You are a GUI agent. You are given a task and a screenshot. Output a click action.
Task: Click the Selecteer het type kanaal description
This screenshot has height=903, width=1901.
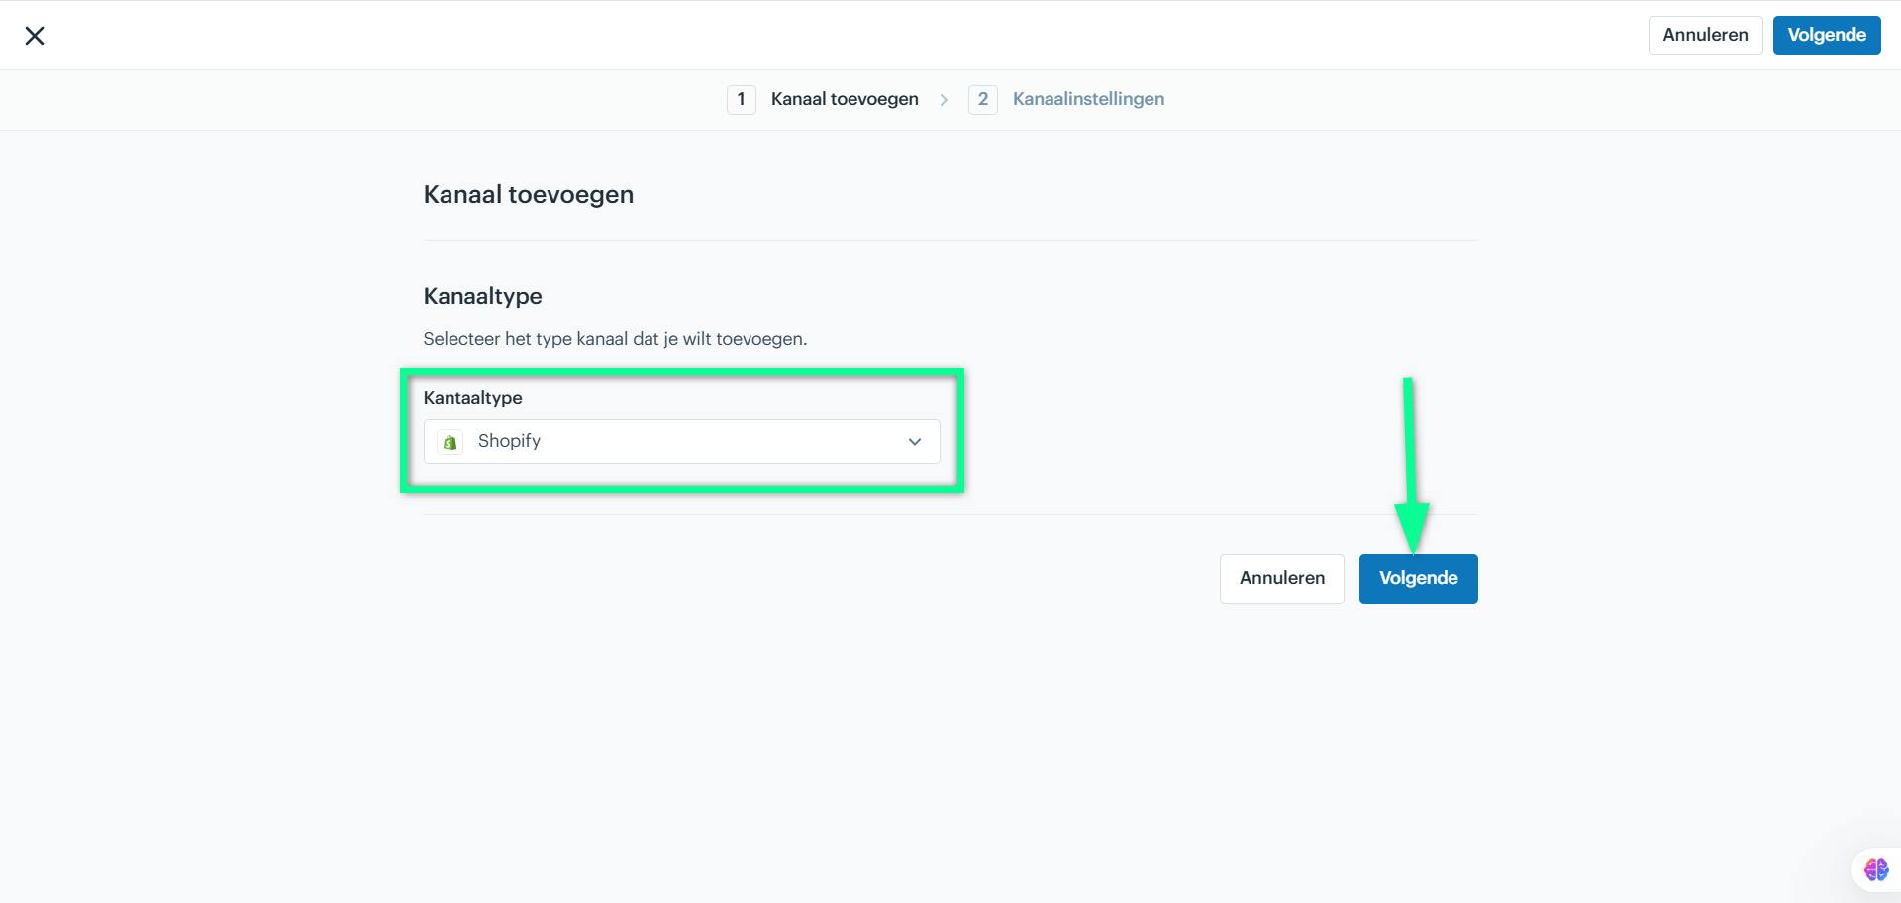click(x=615, y=339)
